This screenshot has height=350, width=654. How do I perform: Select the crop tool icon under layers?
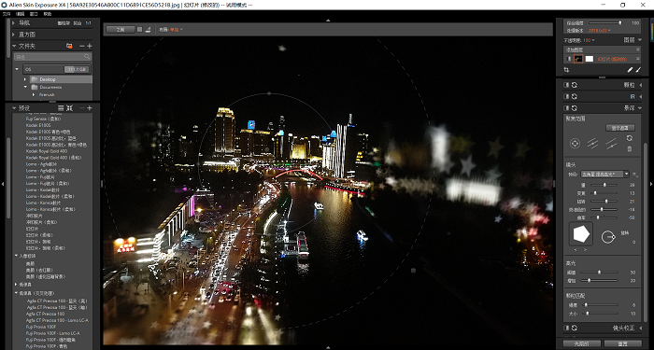(566, 70)
